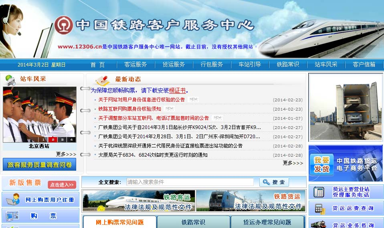Click 更多>>> under latest news list
The image size is (384, 228).
(x=293, y=163)
